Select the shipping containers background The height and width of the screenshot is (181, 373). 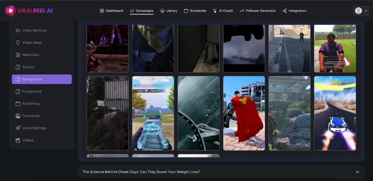[107, 113]
